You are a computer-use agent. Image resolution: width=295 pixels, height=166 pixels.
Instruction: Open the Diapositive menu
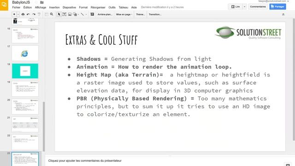click(69, 7)
